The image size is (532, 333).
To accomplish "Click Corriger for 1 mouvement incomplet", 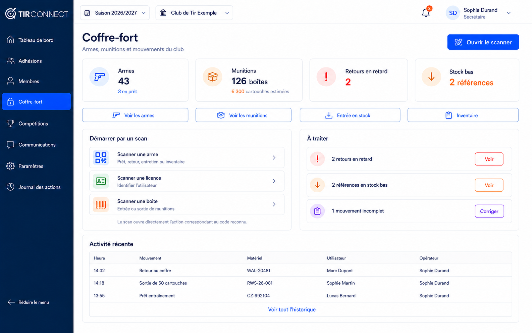I will [489, 211].
